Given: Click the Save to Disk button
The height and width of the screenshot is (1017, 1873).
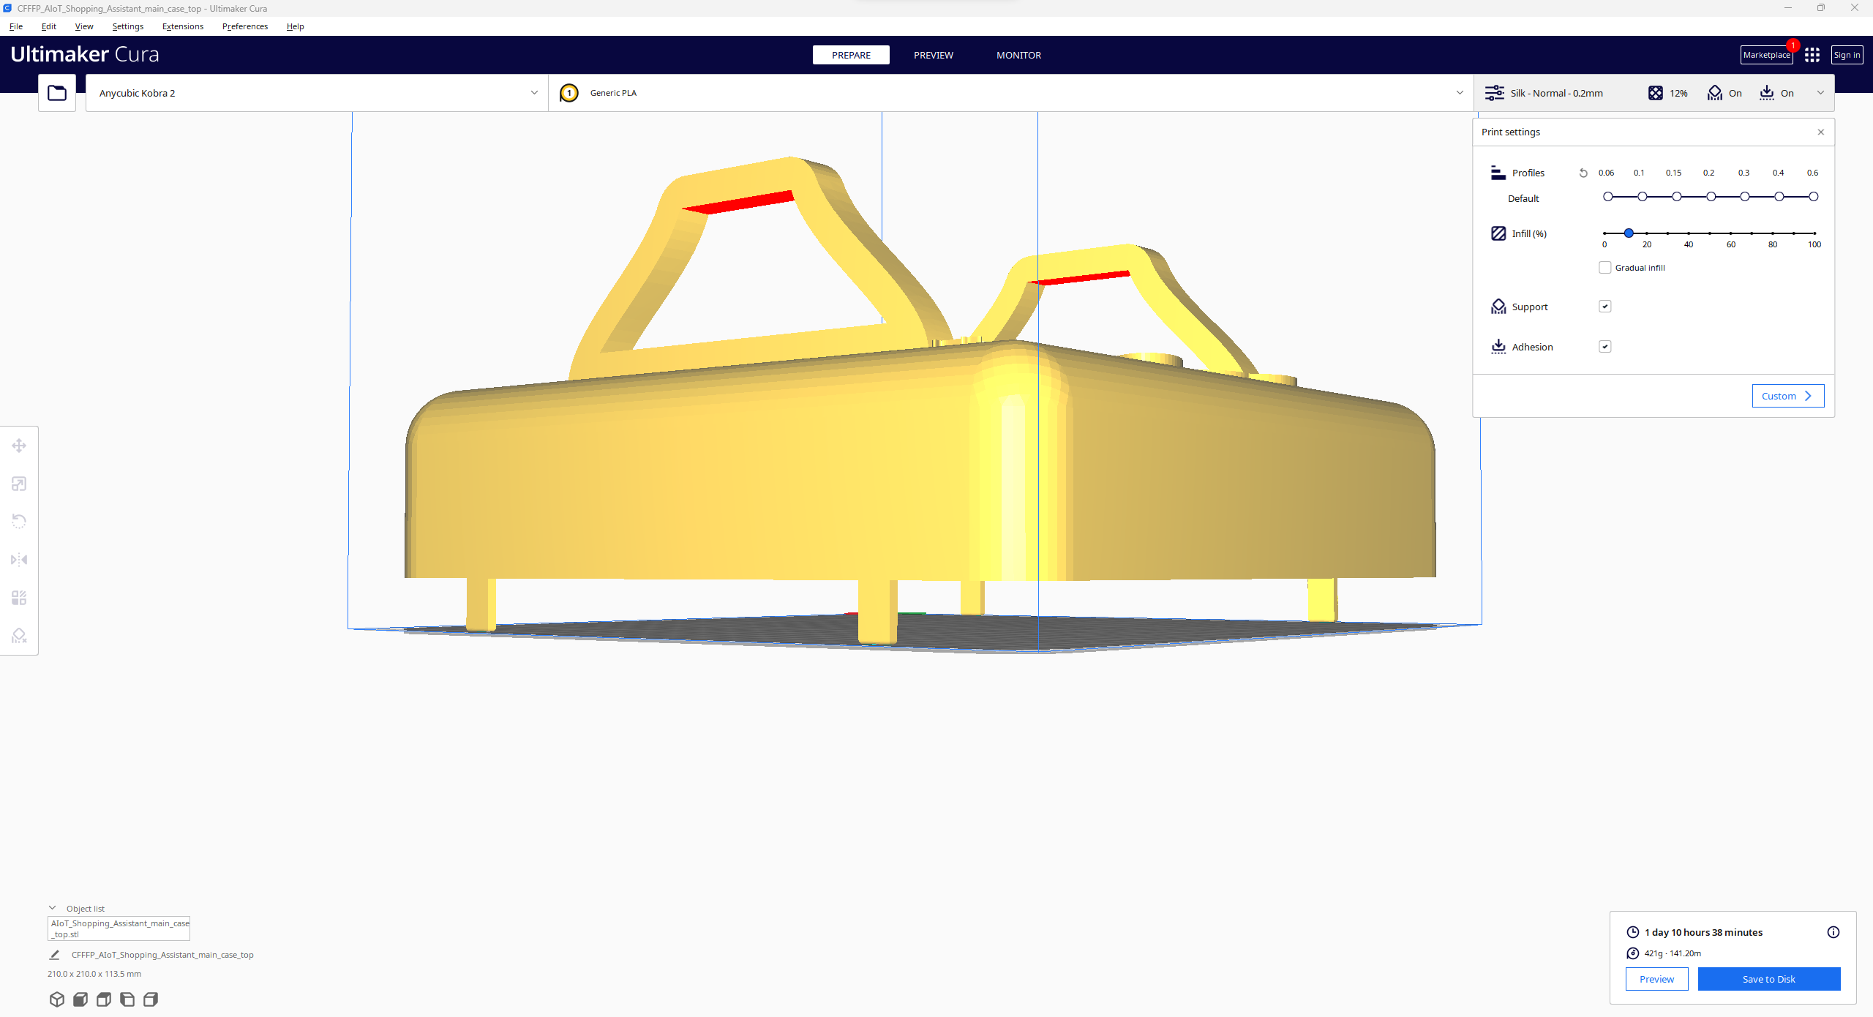Looking at the screenshot, I should (x=1768, y=979).
